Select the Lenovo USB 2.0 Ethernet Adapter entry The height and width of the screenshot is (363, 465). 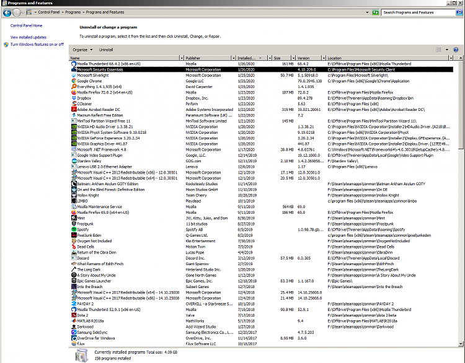pyautogui.click(x=262, y=167)
